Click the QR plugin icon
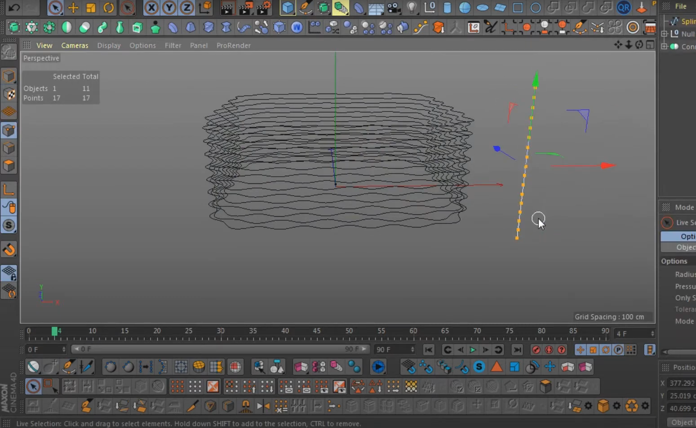This screenshot has width=696, height=428. point(624,8)
